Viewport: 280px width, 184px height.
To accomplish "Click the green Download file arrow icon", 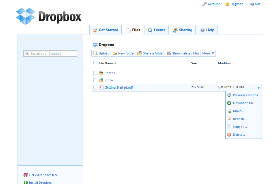I will tap(229, 103).
